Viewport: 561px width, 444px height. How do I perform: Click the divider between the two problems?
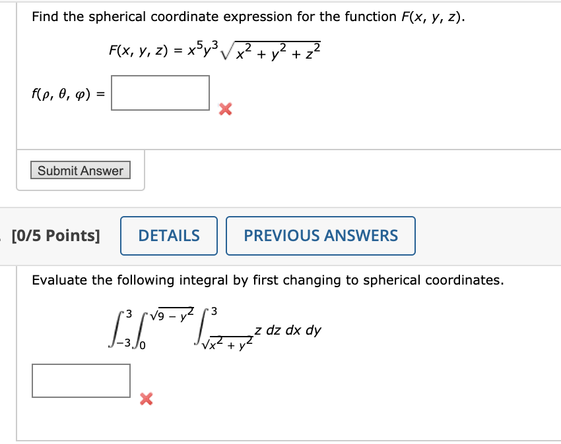click(x=280, y=204)
